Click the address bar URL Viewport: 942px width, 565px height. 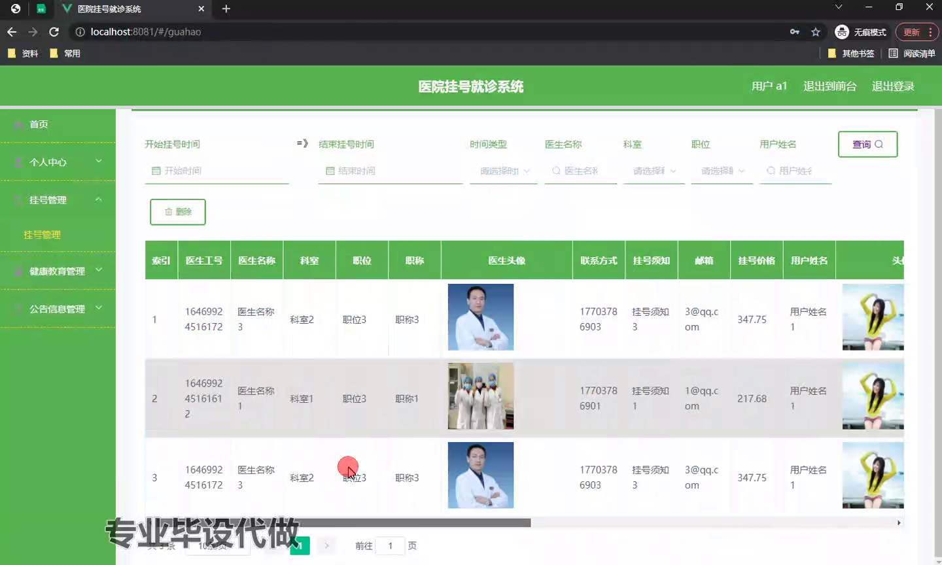146,31
